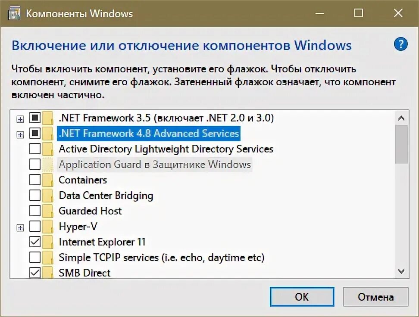Click the Data Center Bridging folder icon
The width and height of the screenshot is (419, 317).
[x=48, y=196]
